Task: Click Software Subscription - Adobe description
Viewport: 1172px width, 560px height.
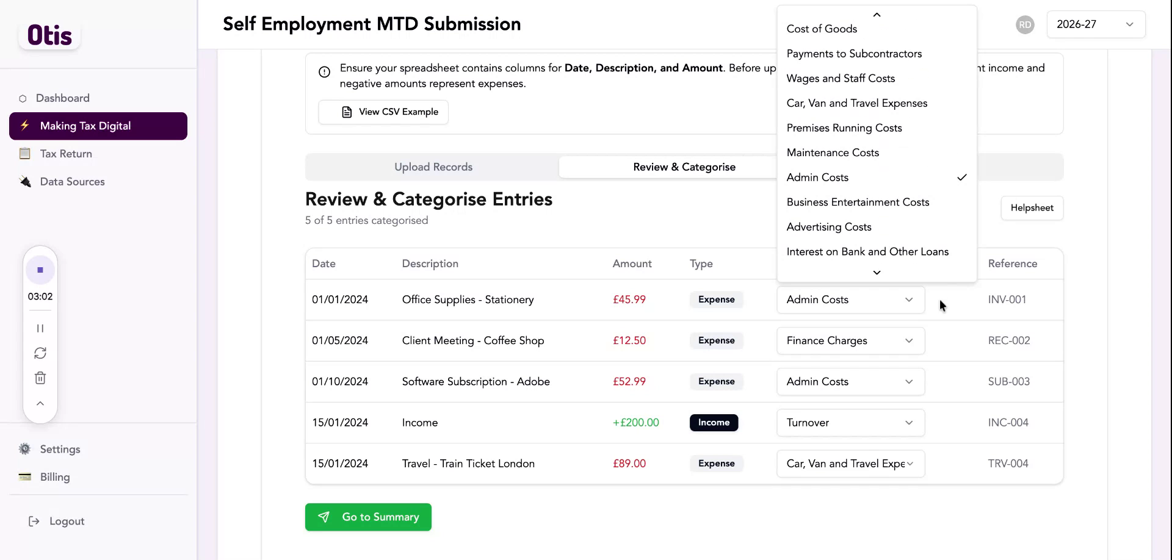Action: [476, 381]
